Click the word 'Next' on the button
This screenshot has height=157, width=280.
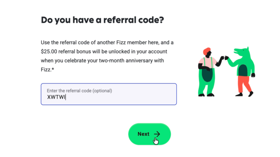coord(143,134)
